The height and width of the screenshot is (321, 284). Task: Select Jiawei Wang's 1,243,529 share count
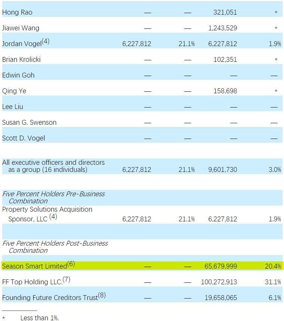tap(222, 28)
